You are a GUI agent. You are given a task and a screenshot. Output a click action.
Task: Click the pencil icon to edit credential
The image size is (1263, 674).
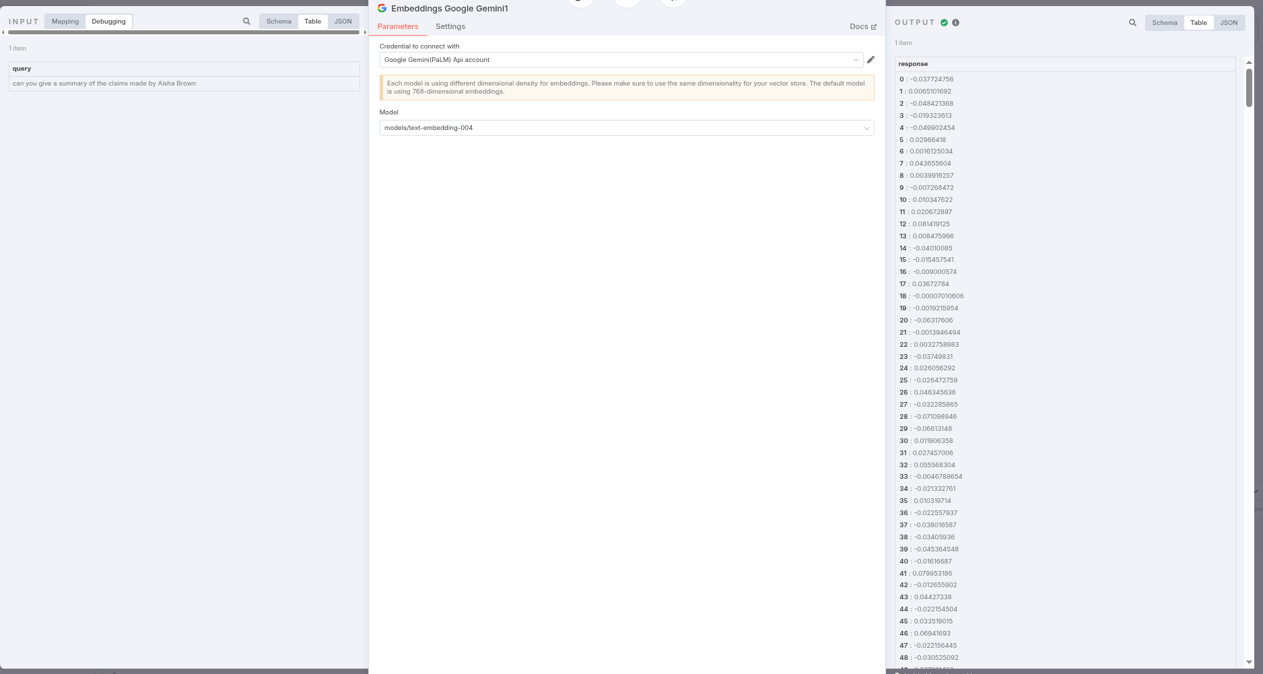(x=871, y=60)
